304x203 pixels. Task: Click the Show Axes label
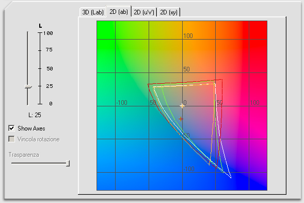click(31, 128)
